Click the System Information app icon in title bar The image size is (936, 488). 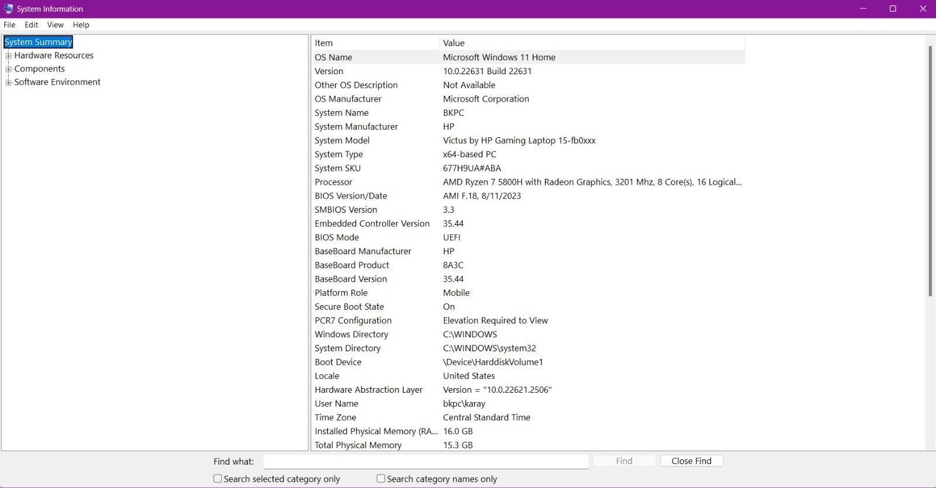point(8,9)
